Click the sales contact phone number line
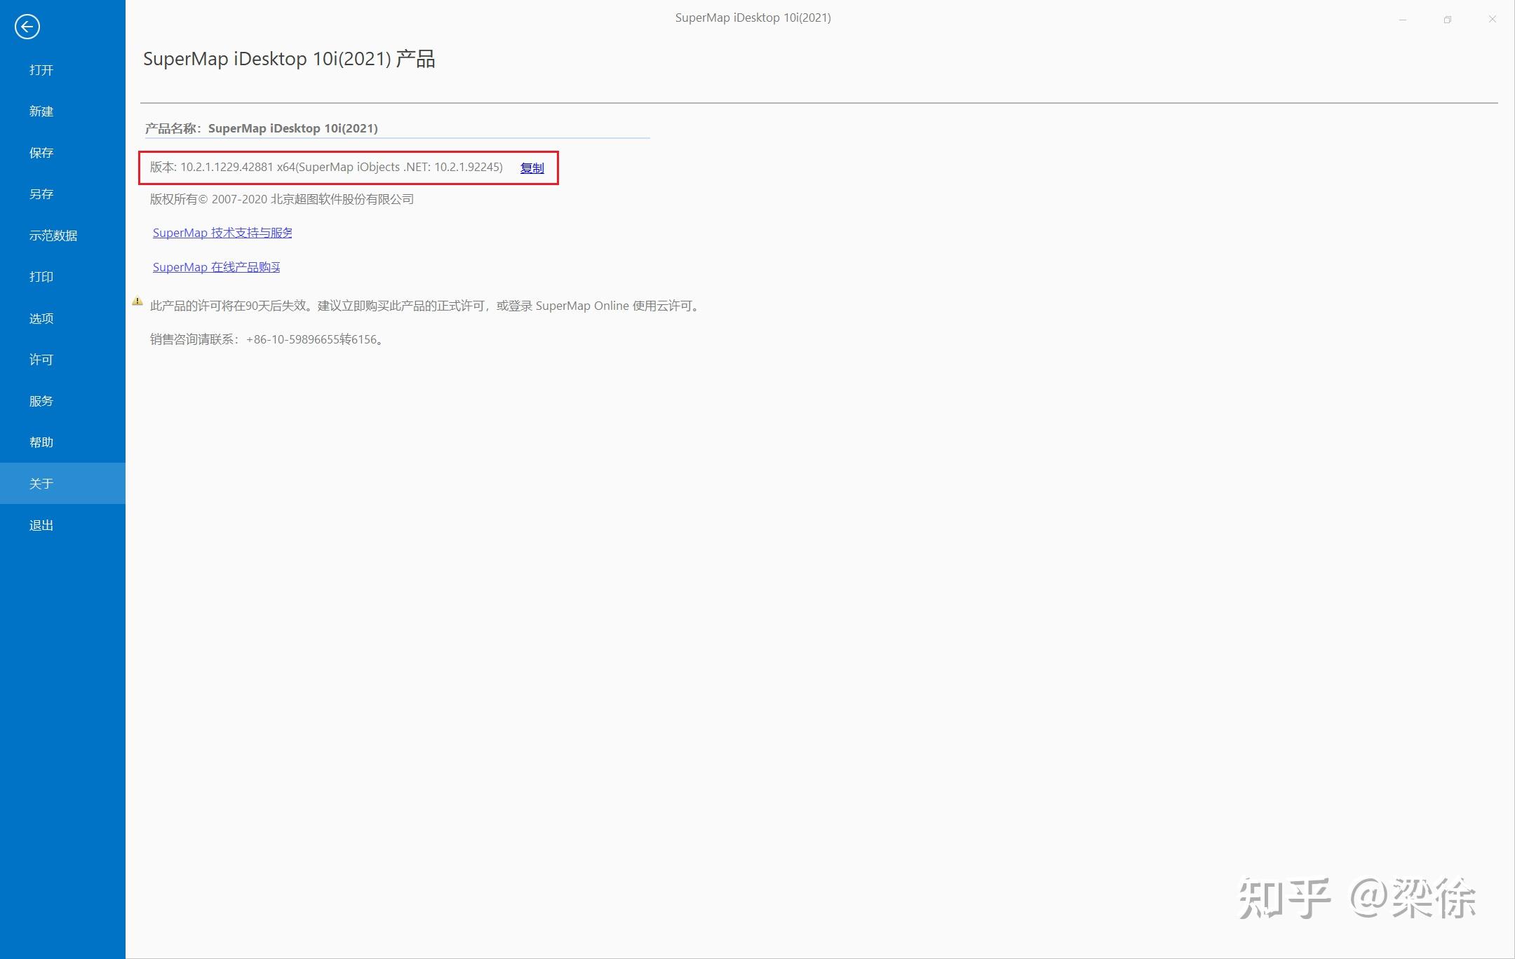 click(267, 339)
